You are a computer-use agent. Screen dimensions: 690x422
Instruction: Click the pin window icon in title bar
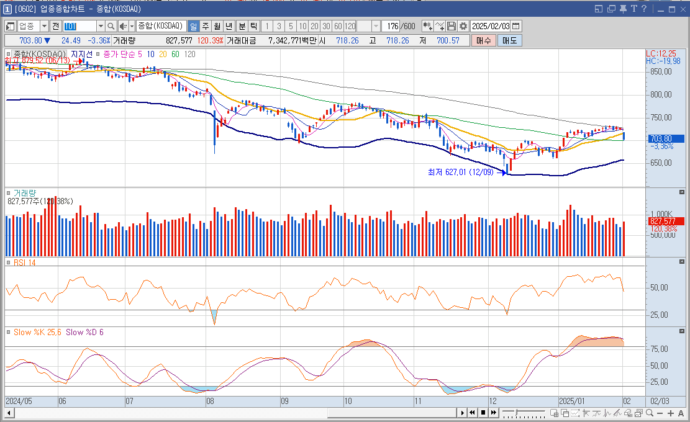(x=623, y=9)
